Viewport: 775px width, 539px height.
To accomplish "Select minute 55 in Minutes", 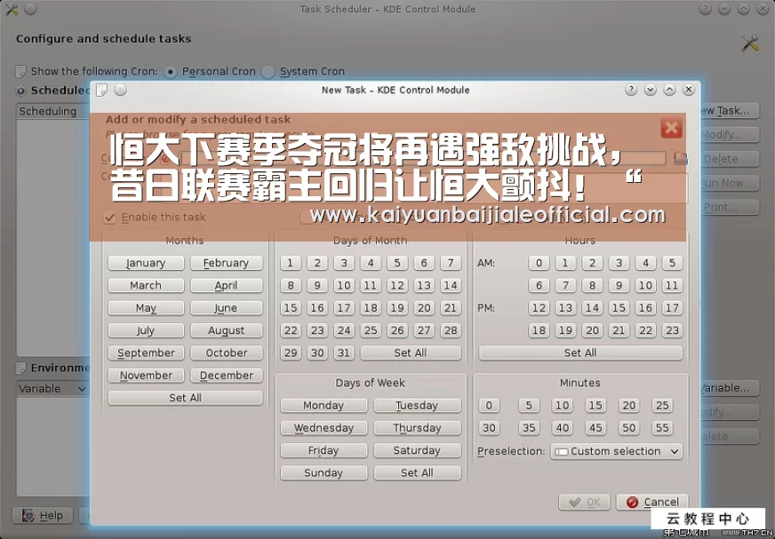I will click(662, 428).
